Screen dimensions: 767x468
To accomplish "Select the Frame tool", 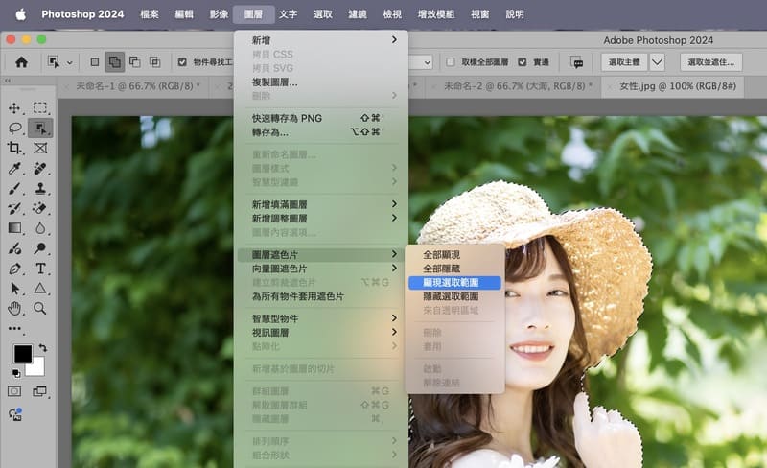I will (40, 148).
